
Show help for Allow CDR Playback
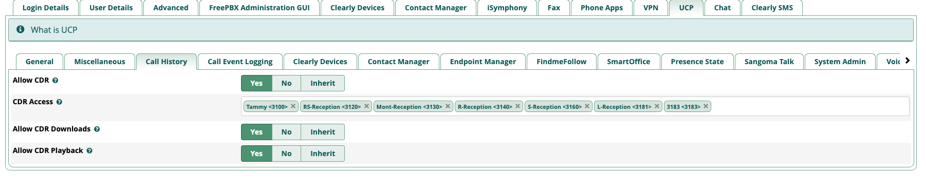[x=89, y=151]
